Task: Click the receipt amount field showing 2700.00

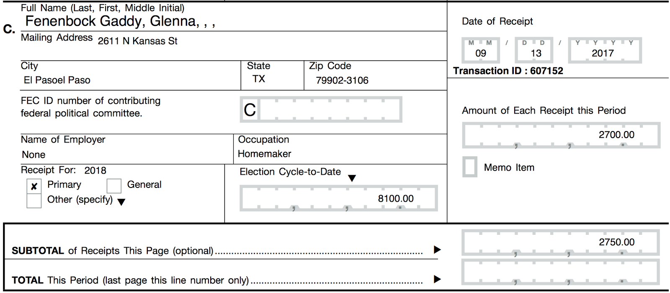Action: [561, 135]
